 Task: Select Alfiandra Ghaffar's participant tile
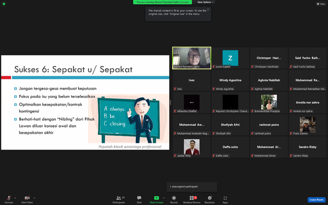[192, 102]
